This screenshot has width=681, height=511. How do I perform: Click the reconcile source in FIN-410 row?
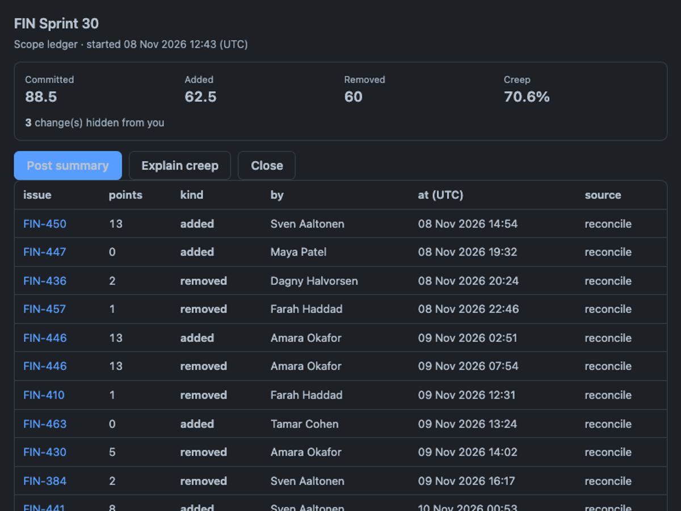click(x=608, y=395)
